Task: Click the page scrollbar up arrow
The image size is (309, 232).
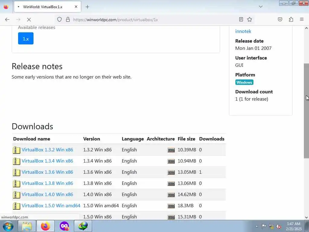Action: pos(306,28)
